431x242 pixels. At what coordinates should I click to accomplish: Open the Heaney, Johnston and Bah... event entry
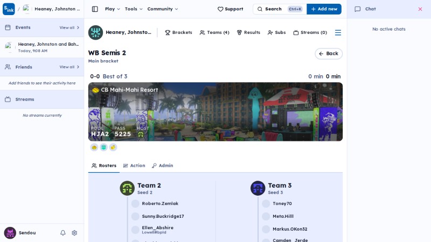click(42, 47)
